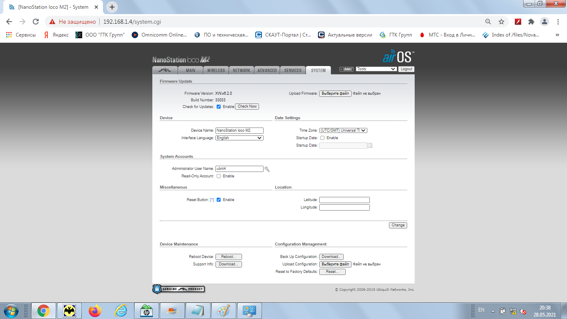Click the UNMS status badge
Viewport: 567px width, 319px height.
pos(346,69)
